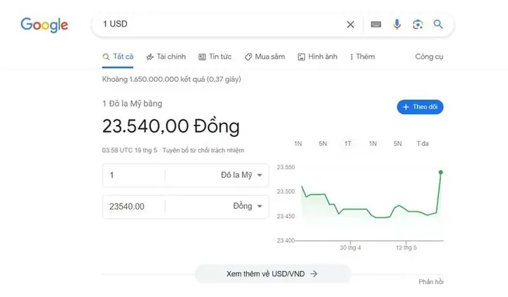Click the converted amount field 23540.00
508x297 pixels.
(x=133, y=206)
